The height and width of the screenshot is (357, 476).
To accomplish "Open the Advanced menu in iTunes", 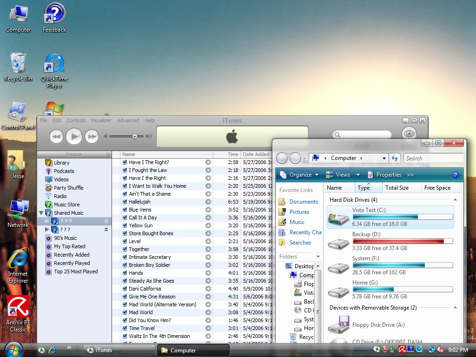I will click(x=128, y=120).
